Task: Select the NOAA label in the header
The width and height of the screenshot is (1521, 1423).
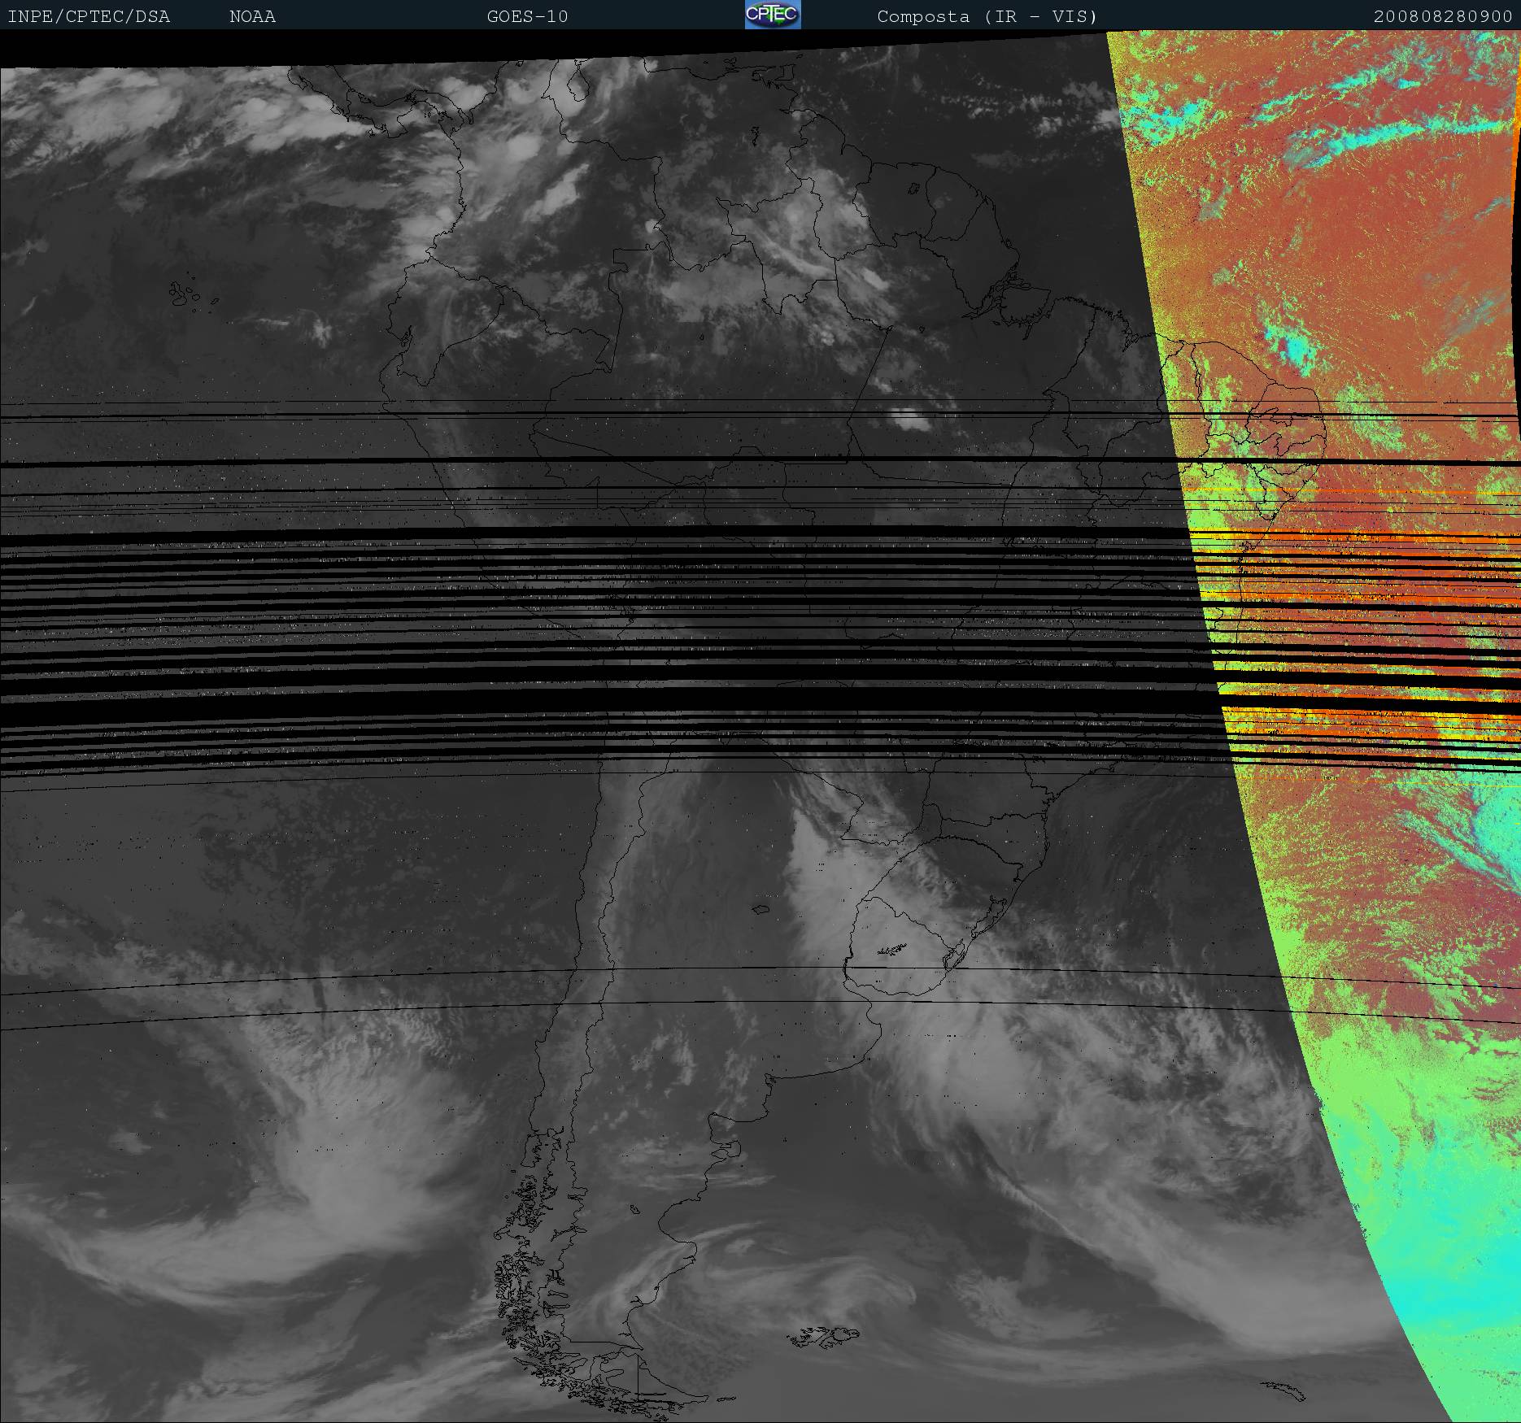Action: [252, 16]
